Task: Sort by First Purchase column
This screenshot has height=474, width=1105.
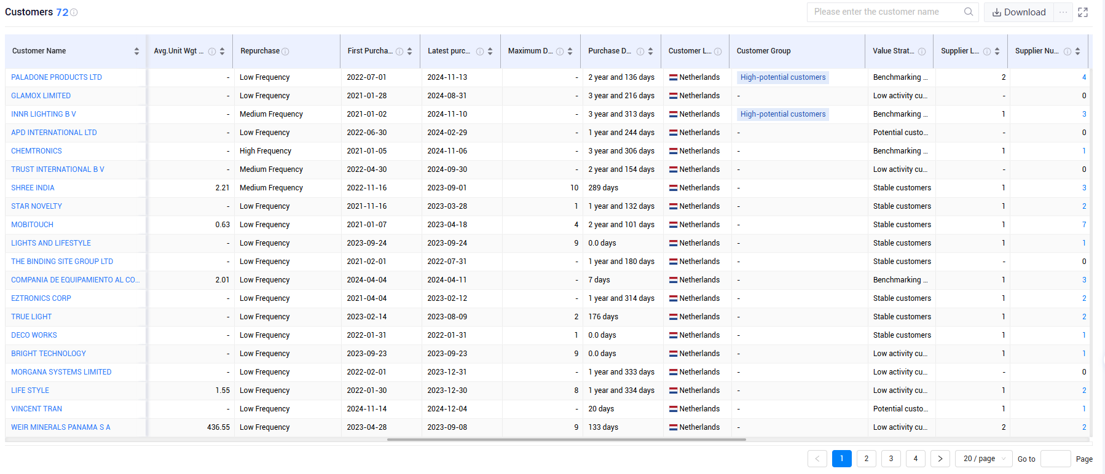Action: coord(409,52)
